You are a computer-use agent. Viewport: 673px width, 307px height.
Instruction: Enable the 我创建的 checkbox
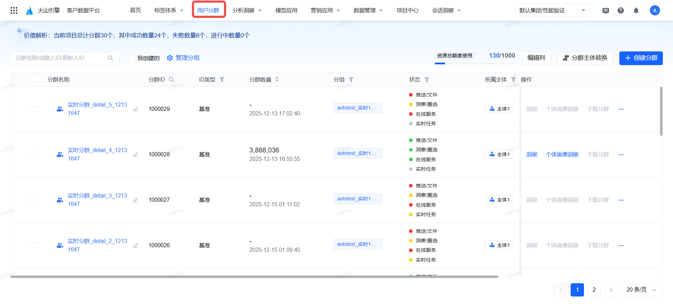[x=131, y=58]
